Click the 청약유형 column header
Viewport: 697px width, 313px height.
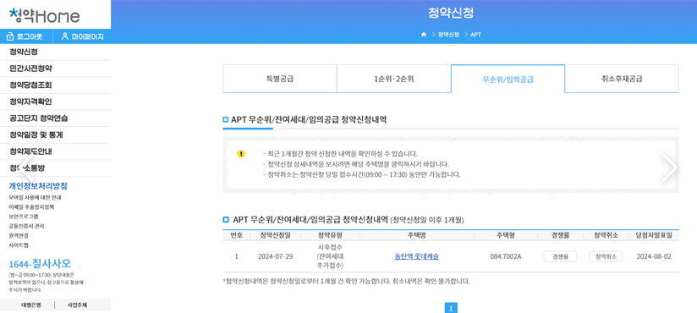coord(330,235)
